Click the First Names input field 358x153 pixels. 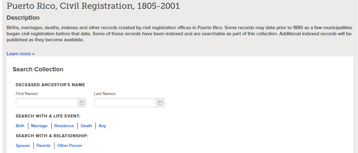[47, 103]
